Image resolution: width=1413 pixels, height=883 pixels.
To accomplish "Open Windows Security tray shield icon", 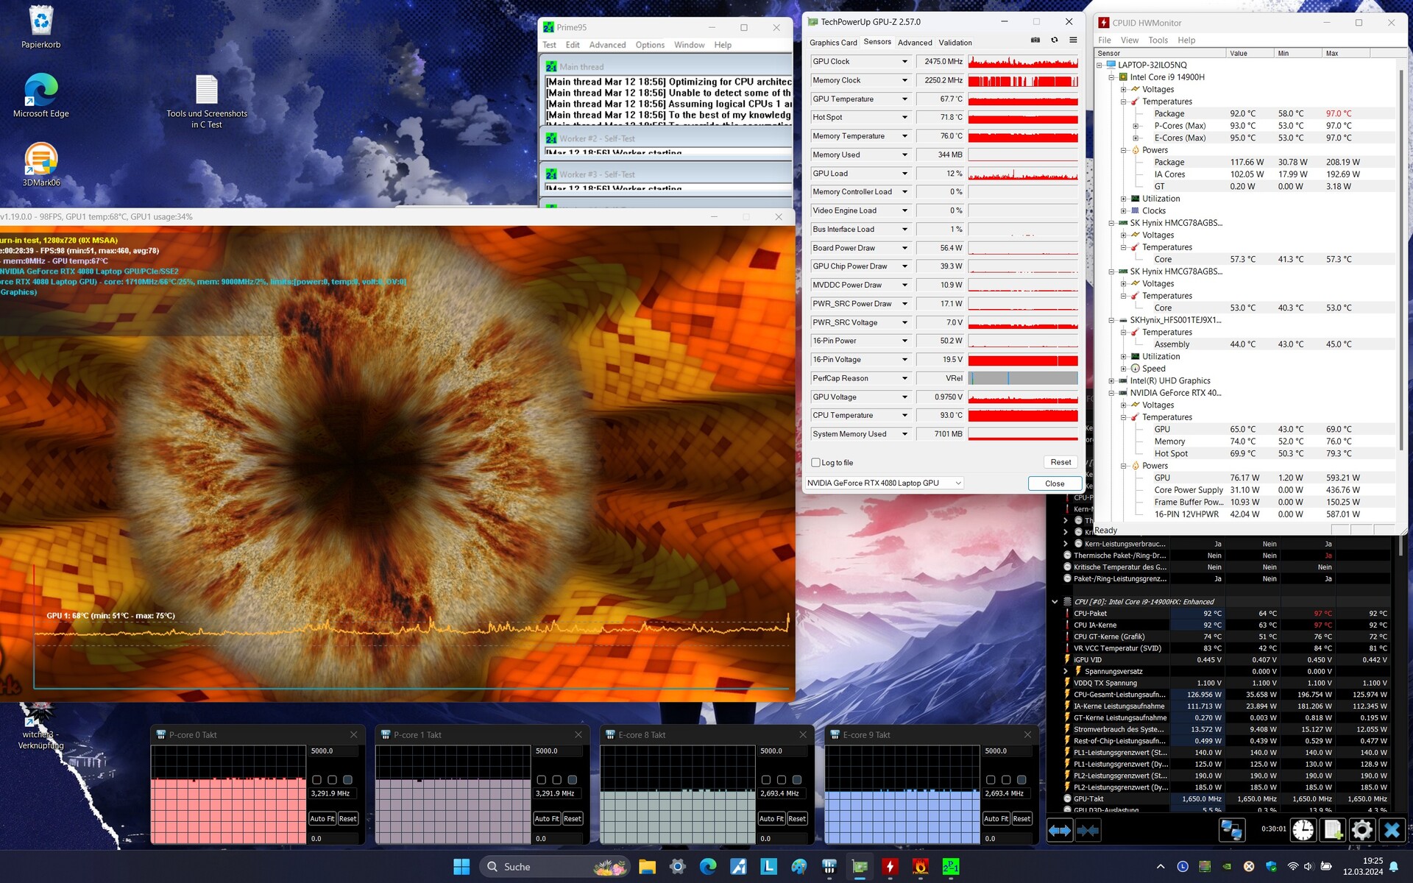I will [1271, 867].
